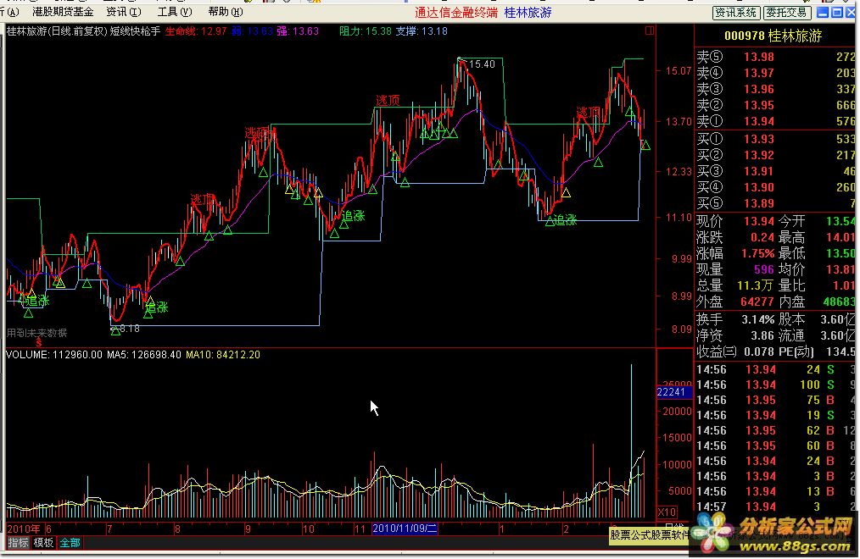860x559 pixels.
Task: Click the MA10: 84212.20 readout
Action: tap(223, 355)
